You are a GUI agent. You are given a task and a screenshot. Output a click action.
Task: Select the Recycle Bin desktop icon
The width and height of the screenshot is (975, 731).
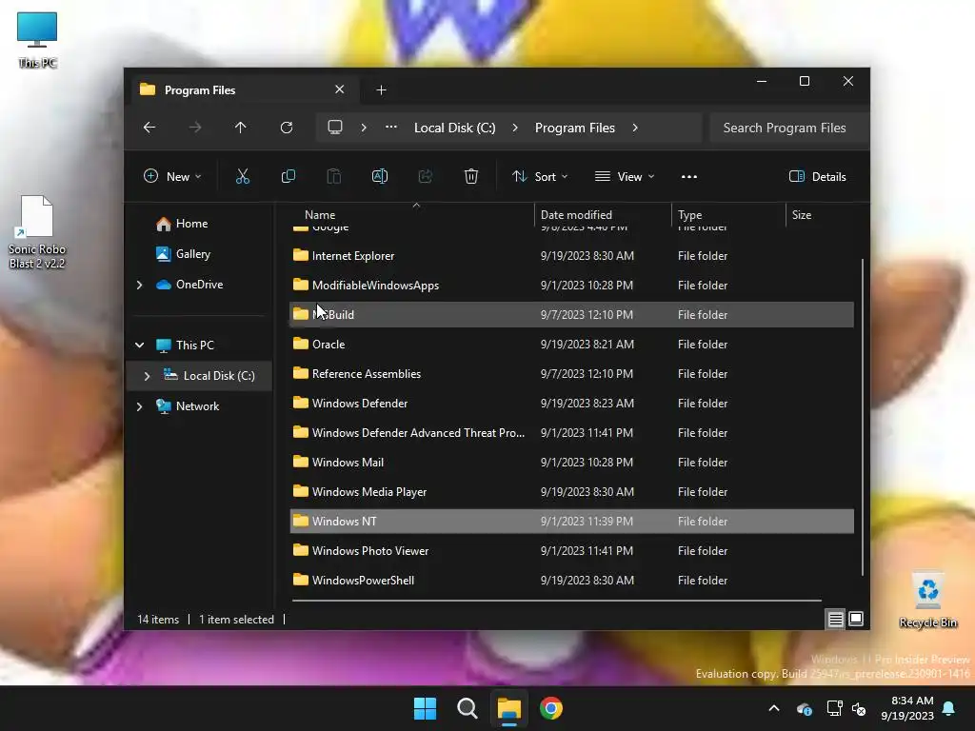(x=927, y=601)
